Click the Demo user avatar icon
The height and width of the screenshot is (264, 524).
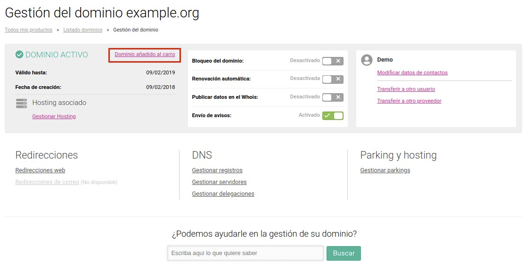click(x=367, y=60)
